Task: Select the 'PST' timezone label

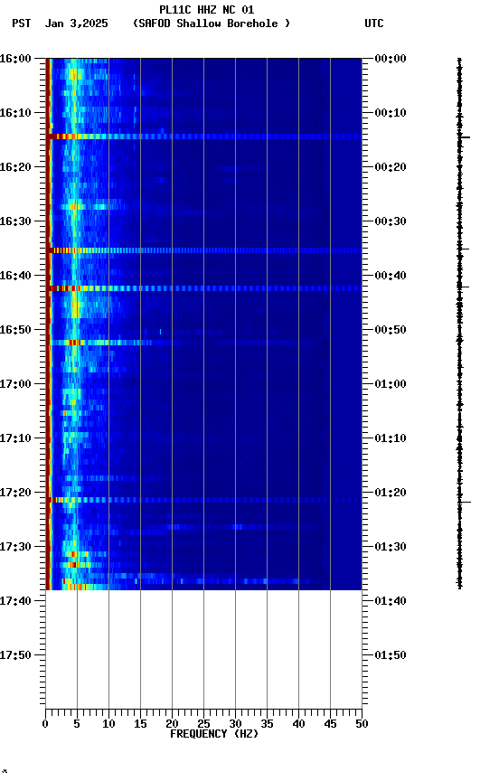Action: (22, 24)
